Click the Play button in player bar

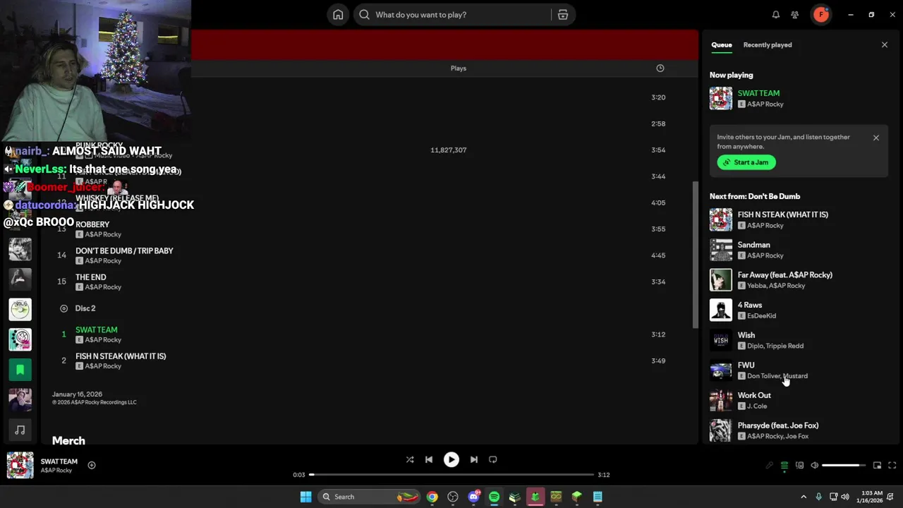451,459
